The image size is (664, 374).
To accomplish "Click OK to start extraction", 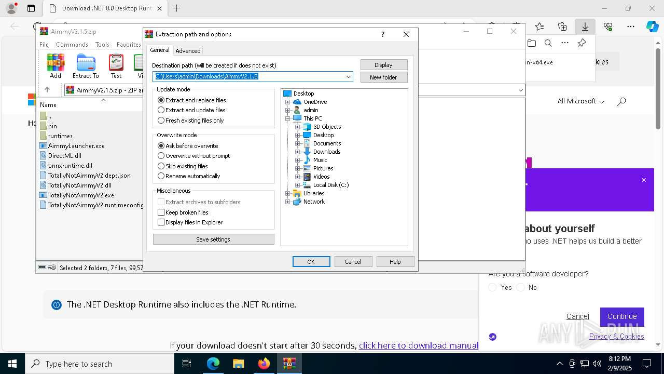I will pyautogui.click(x=311, y=262).
